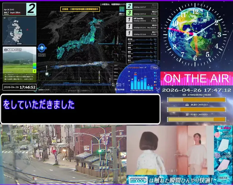Viewport: 233px width, 185px height.
Task: Click the globe analog clock face
Action: pyautogui.click(x=195, y=34)
